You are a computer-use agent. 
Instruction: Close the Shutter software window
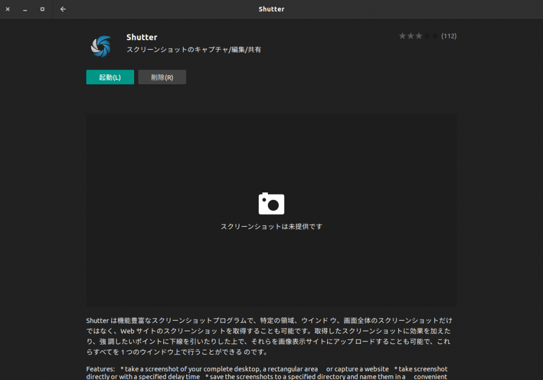(7, 10)
